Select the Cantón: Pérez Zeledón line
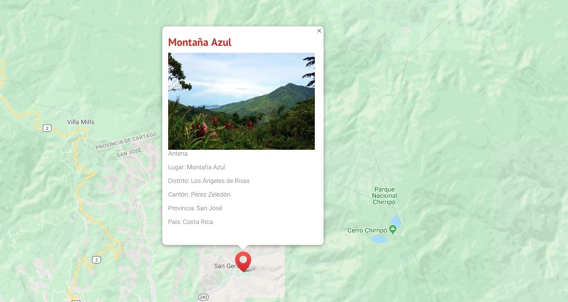This screenshot has height=302, width=568. (x=199, y=195)
